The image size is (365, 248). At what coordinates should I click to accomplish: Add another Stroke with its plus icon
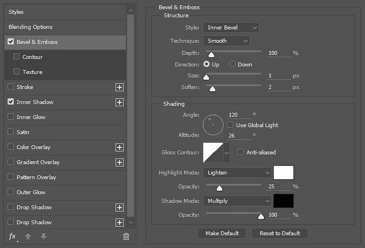[x=120, y=87]
